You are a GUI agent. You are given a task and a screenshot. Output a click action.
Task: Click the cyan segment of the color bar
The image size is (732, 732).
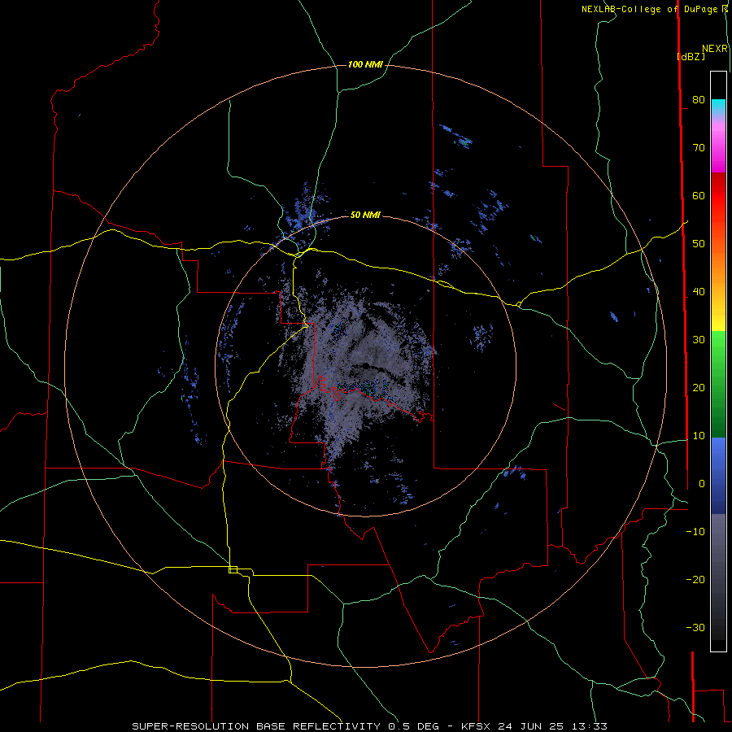pos(718,107)
